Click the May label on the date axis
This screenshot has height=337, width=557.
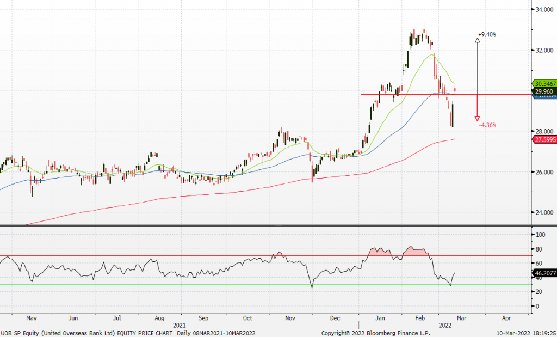pos(31,318)
